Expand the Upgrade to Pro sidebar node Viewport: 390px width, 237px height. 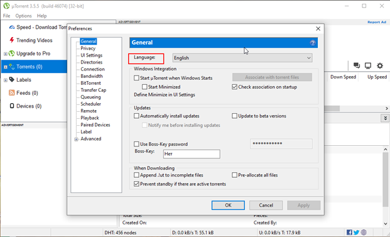pos(6,54)
